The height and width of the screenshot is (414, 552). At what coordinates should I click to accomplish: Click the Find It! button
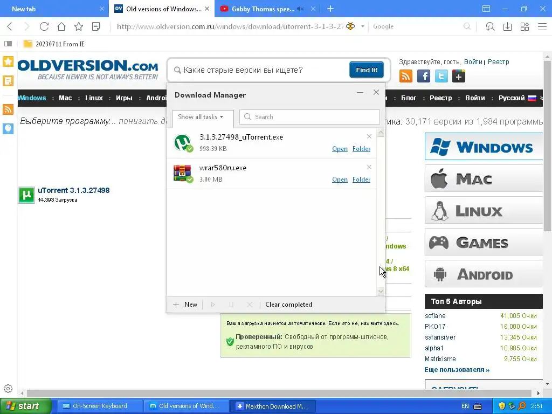[x=367, y=70]
